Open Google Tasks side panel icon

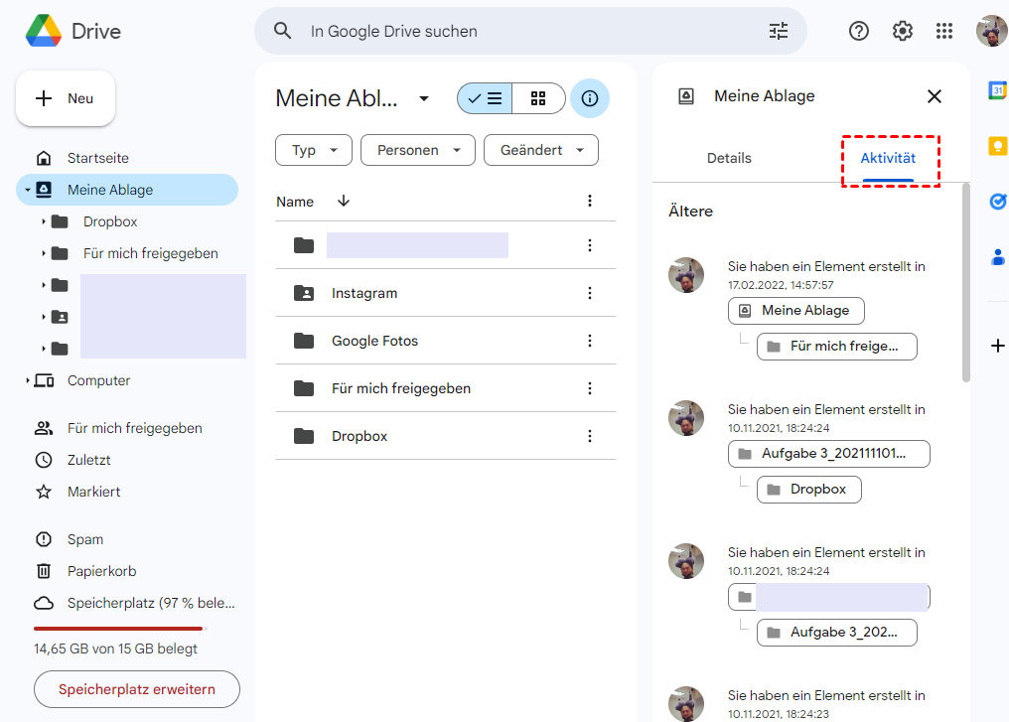997,202
